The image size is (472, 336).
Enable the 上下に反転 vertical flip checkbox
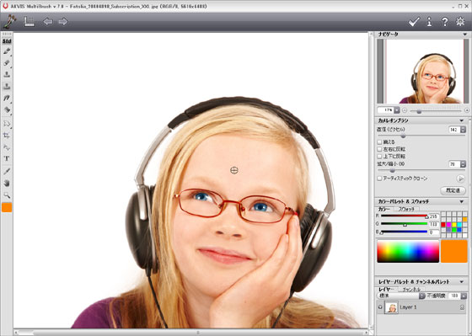point(379,157)
